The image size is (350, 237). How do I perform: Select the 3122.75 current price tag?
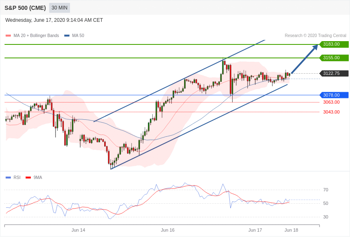[334, 73]
